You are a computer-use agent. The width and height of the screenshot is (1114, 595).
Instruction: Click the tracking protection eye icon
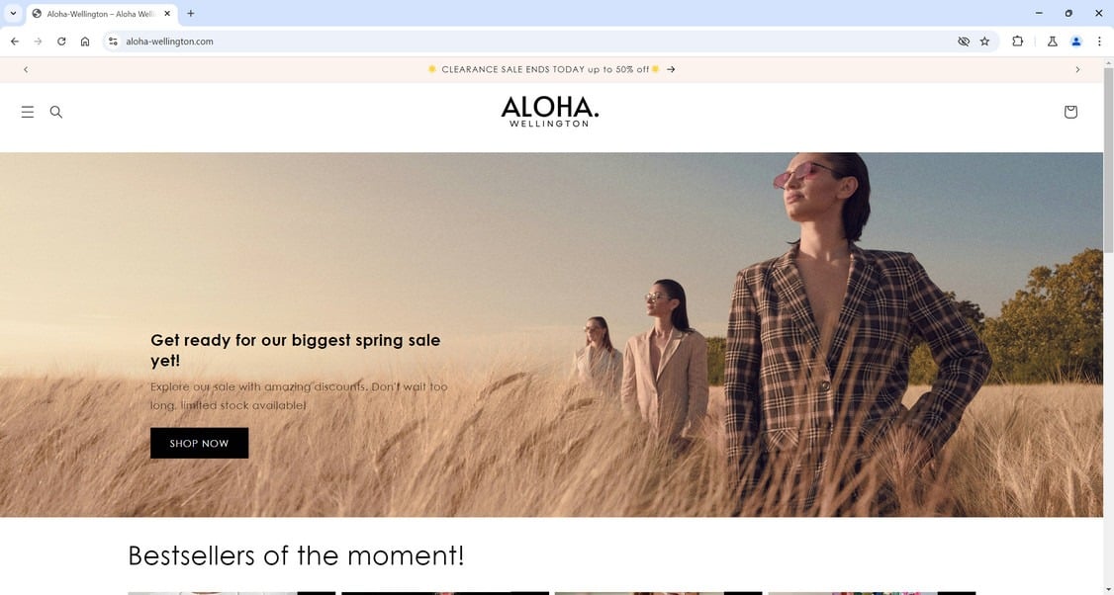click(x=964, y=42)
